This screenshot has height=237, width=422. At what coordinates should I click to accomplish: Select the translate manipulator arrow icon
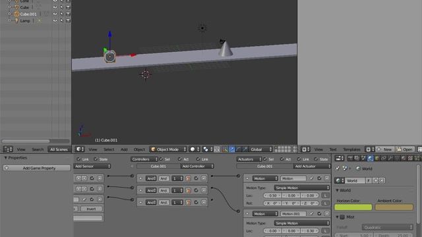pos(231,149)
